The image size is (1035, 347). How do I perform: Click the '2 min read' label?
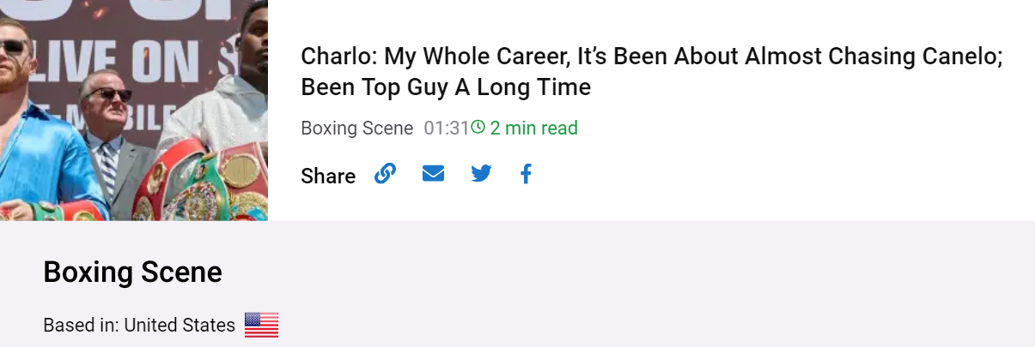tap(533, 129)
